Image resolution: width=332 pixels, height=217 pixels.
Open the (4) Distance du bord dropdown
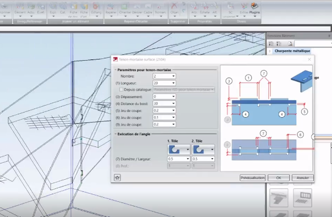coord(174,103)
